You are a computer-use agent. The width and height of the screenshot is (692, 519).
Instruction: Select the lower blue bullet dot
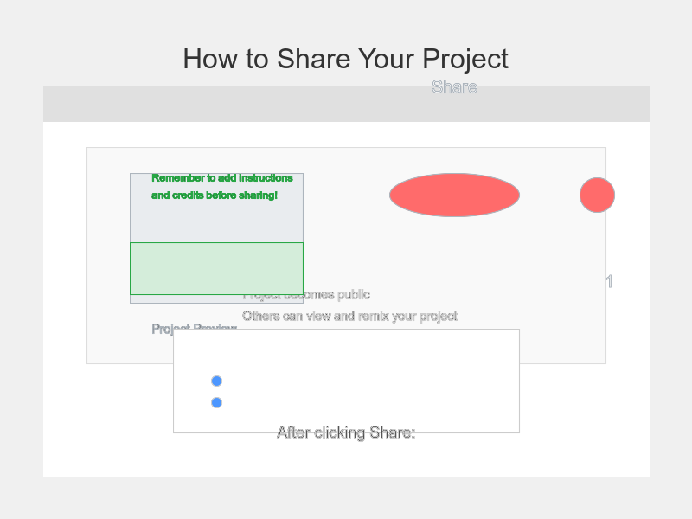[x=216, y=402]
